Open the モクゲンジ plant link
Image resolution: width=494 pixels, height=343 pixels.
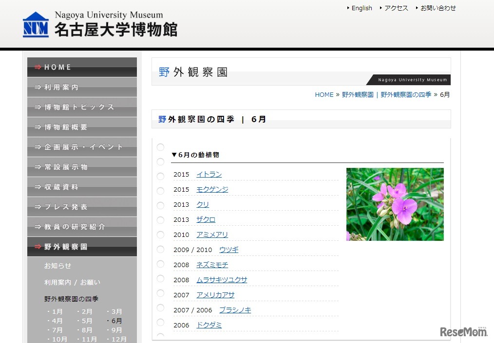[x=212, y=189]
